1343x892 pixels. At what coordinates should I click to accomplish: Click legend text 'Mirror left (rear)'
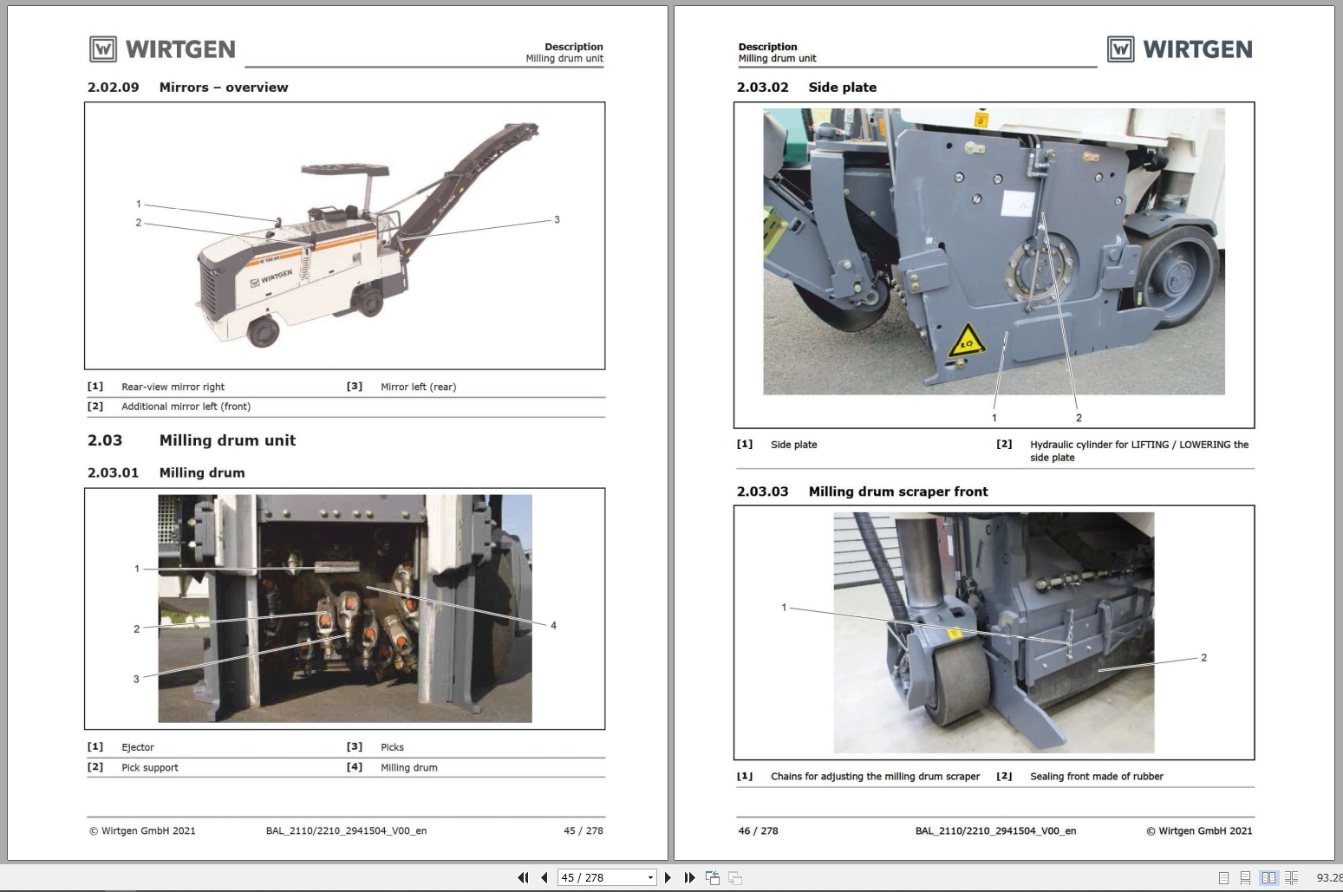[418, 387]
